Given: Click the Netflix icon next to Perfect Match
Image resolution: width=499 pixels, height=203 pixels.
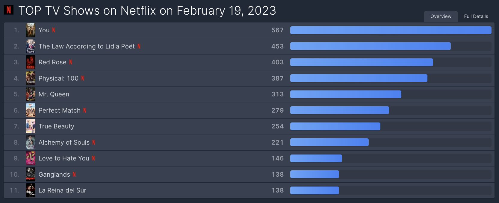Looking at the screenshot, I should (x=85, y=110).
